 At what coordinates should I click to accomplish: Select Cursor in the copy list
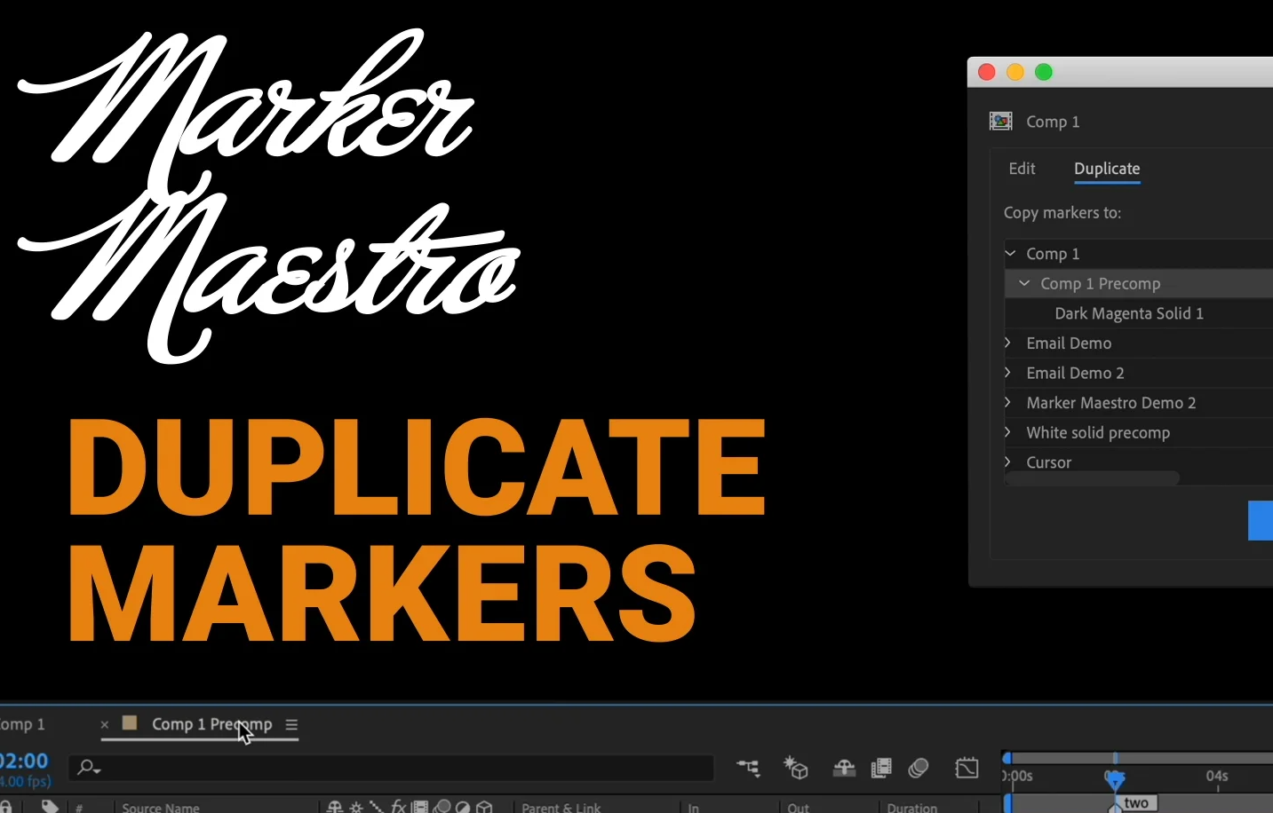click(1048, 462)
